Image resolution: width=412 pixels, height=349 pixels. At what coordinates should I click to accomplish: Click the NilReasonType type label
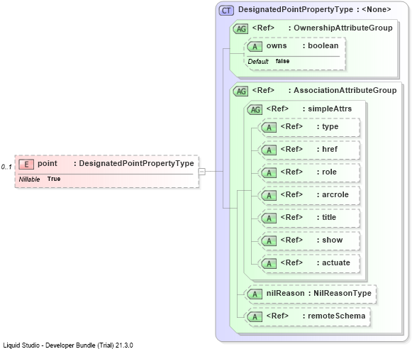click(x=343, y=293)
